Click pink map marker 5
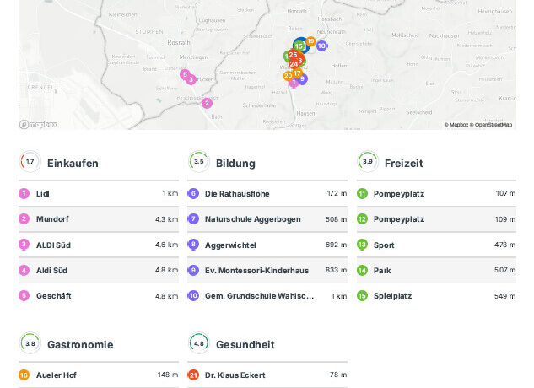The height and width of the screenshot is (388, 534). click(185, 74)
